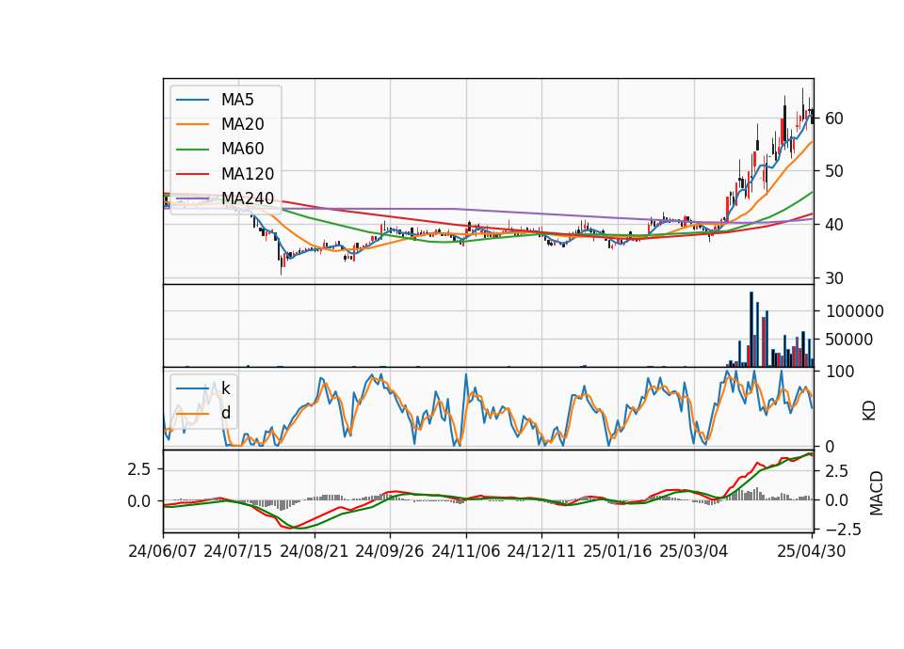Click the right MACD axis value −2.5
The image size is (904, 649).
(842, 530)
